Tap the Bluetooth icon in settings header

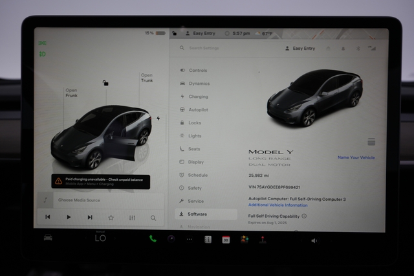click(x=358, y=49)
